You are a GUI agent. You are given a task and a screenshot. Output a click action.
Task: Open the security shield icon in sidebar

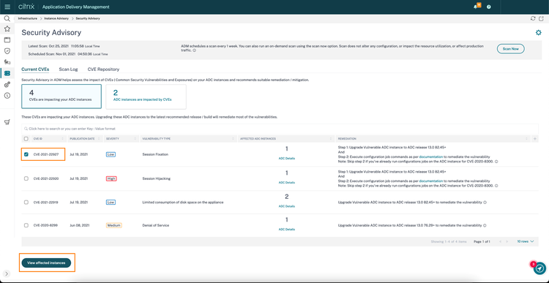coord(7,51)
